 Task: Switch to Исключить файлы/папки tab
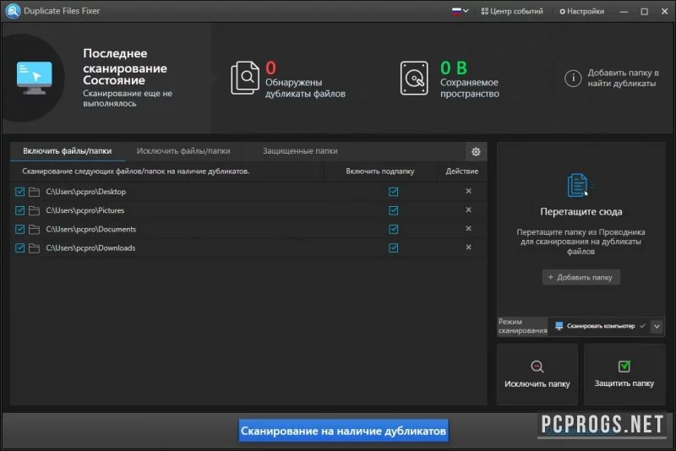(x=183, y=151)
